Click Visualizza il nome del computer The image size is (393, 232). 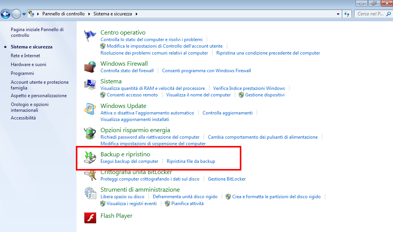199,95
